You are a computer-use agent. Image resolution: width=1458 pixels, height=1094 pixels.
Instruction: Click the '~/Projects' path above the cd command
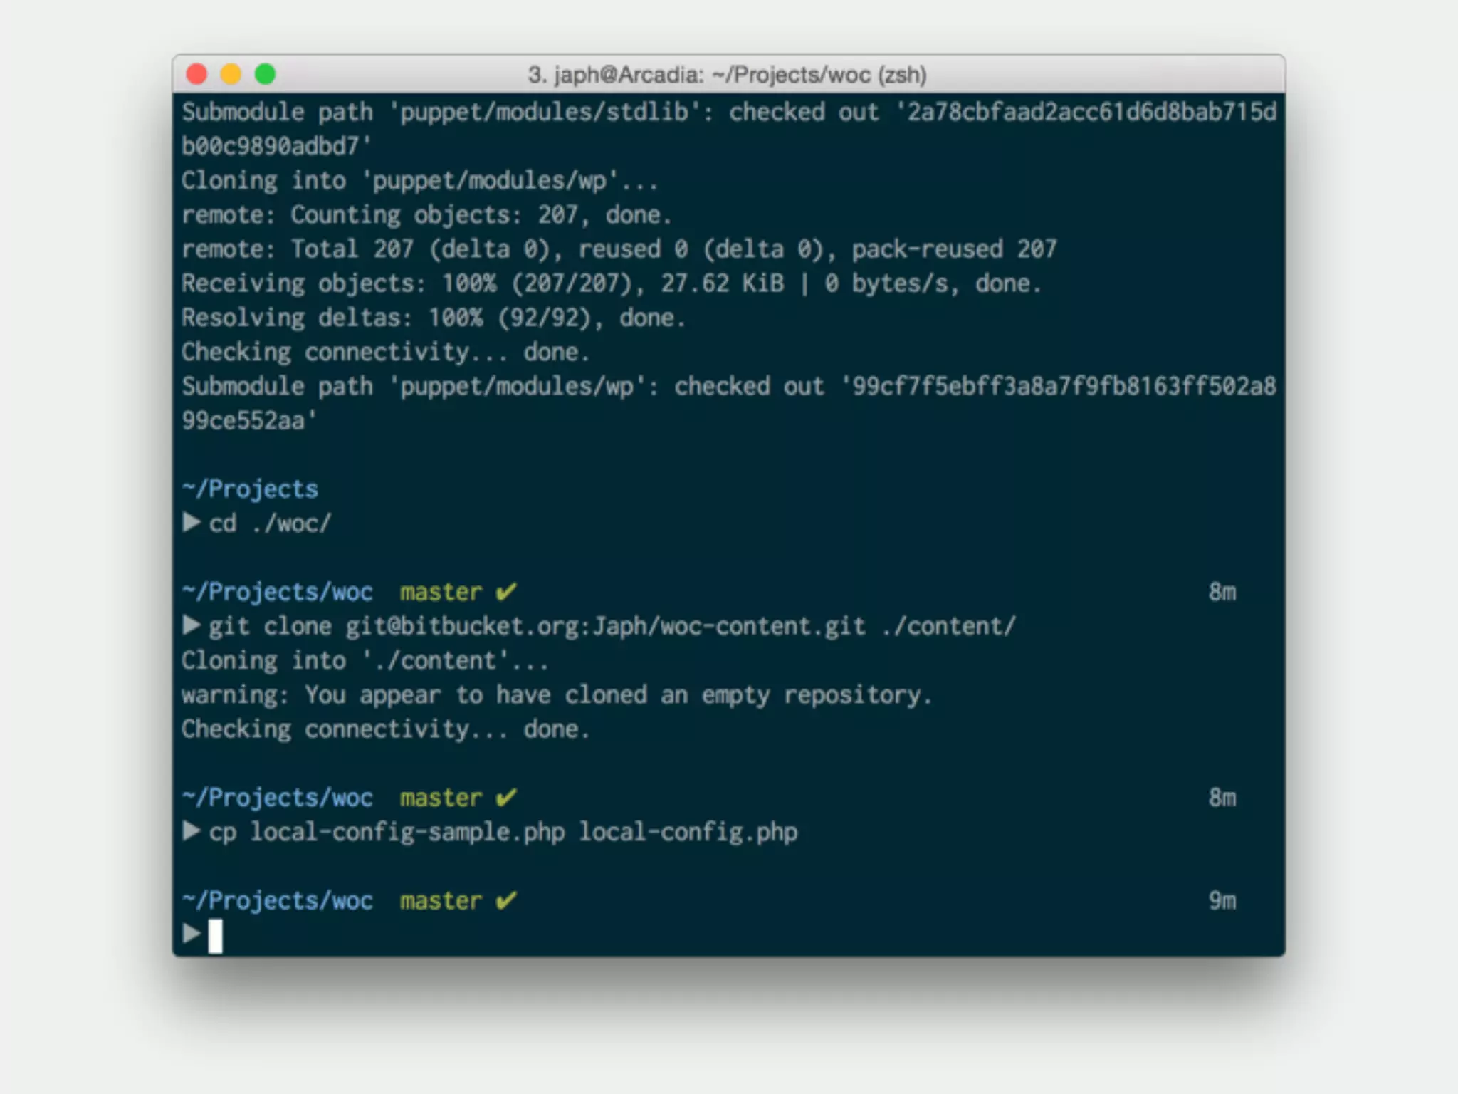click(x=250, y=489)
